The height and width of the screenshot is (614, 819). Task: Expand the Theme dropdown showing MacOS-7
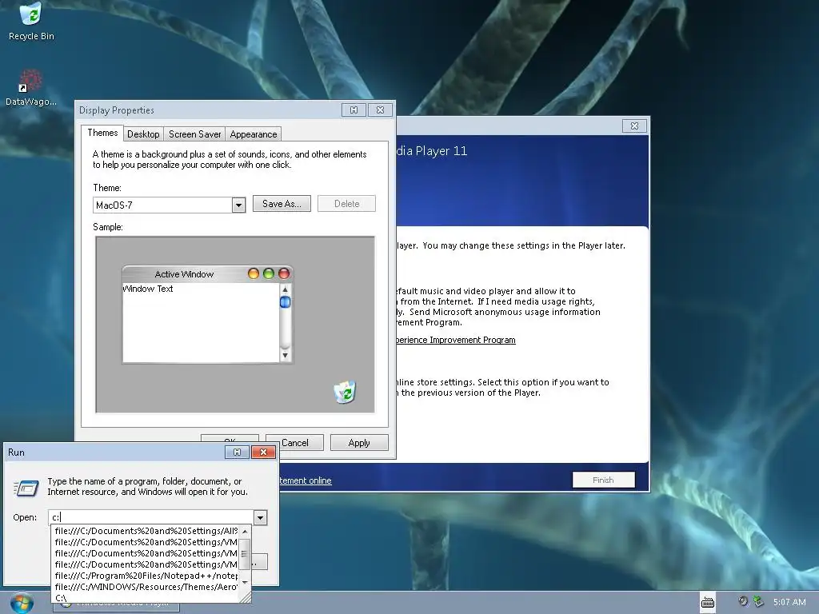pos(238,205)
